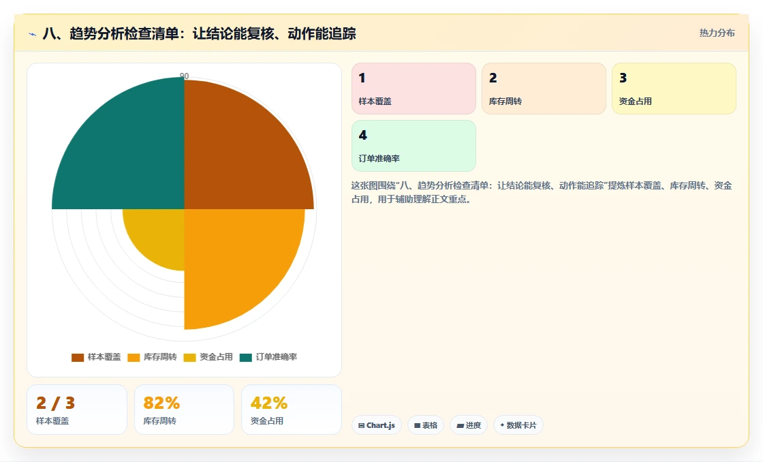The height and width of the screenshot is (462, 763).
Task: Click the Chart.js tag
Action: click(377, 425)
